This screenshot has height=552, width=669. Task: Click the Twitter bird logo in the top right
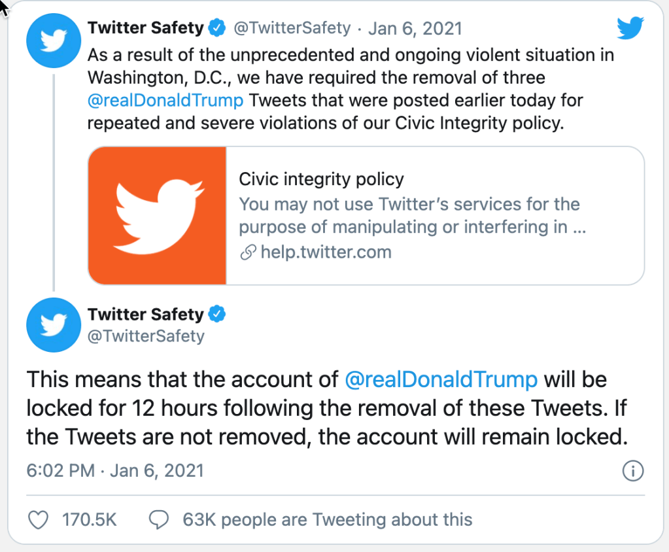point(630,28)
